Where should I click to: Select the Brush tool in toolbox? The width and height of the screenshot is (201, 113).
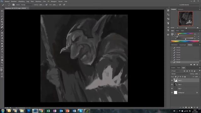click(2, 30)
